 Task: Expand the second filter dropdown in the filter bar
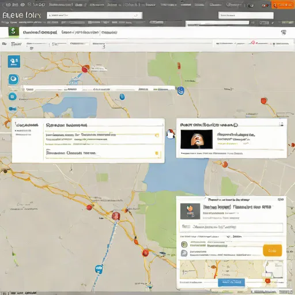(x=59, y=44)
